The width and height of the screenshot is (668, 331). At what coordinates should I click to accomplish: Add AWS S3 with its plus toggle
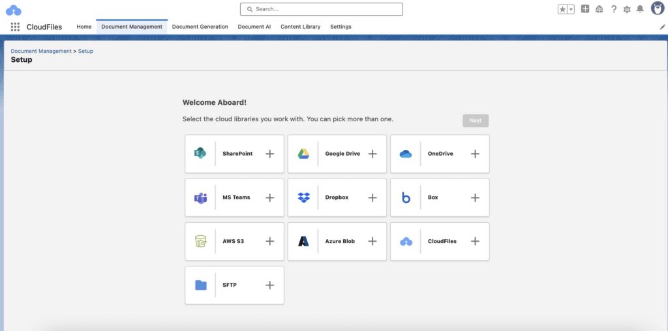coord(269,241)
